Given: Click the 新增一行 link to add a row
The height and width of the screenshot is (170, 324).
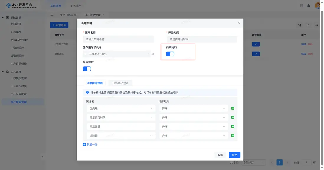Looking at the screenshot, I should (x=90, y=144).
